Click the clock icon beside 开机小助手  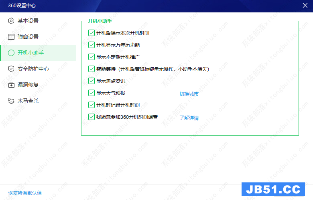(x=11, y=53)
